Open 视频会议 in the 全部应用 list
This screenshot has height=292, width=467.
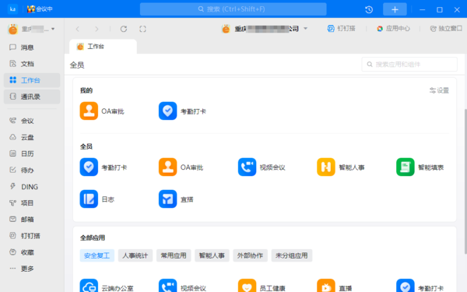[x=182, y=287]
